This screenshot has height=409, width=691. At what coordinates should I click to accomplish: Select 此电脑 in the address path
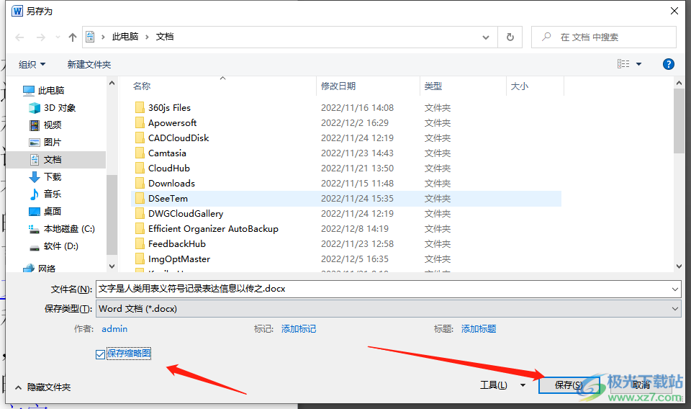pyautogui.click(x=125, y=37)
